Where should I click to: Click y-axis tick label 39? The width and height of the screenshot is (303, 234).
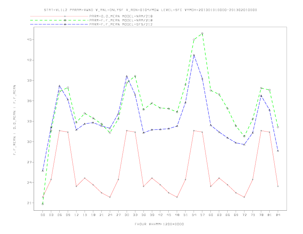29,81
